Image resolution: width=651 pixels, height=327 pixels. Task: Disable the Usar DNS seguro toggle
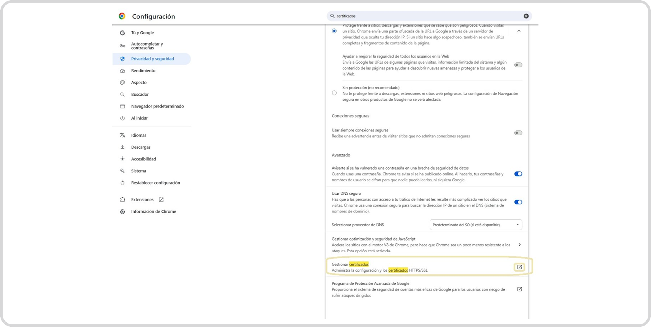518,202
